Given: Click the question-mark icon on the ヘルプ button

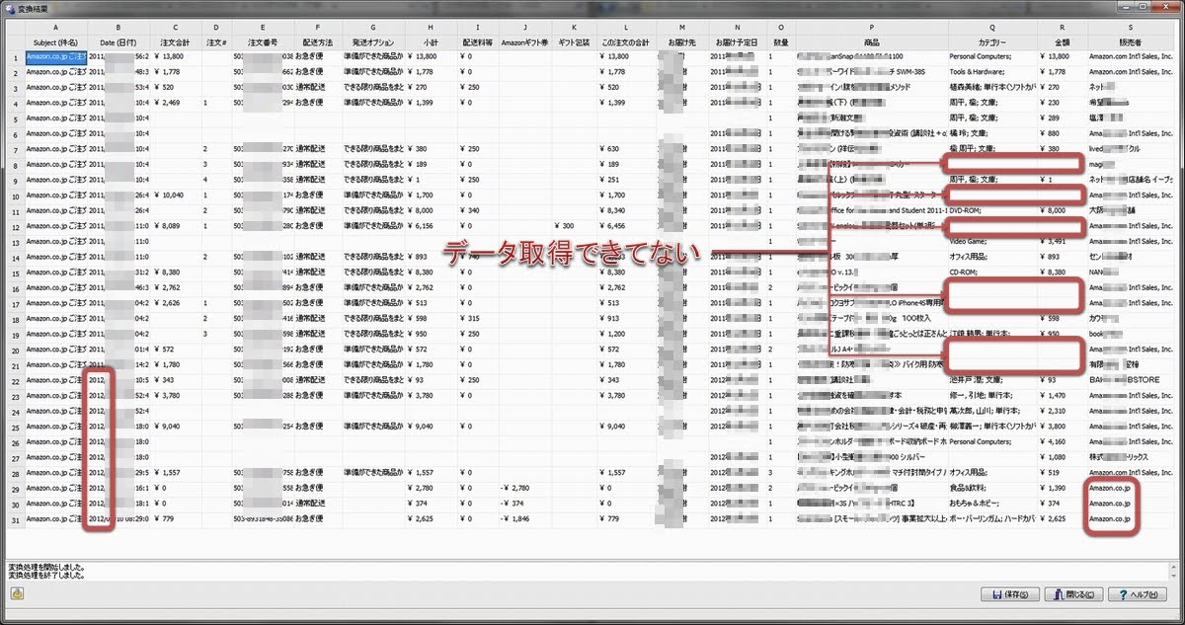Looking at the screenshot, I should click(1125, 592).
